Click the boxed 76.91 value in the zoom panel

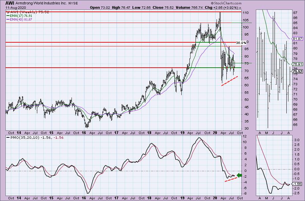(x=298, y=64)
